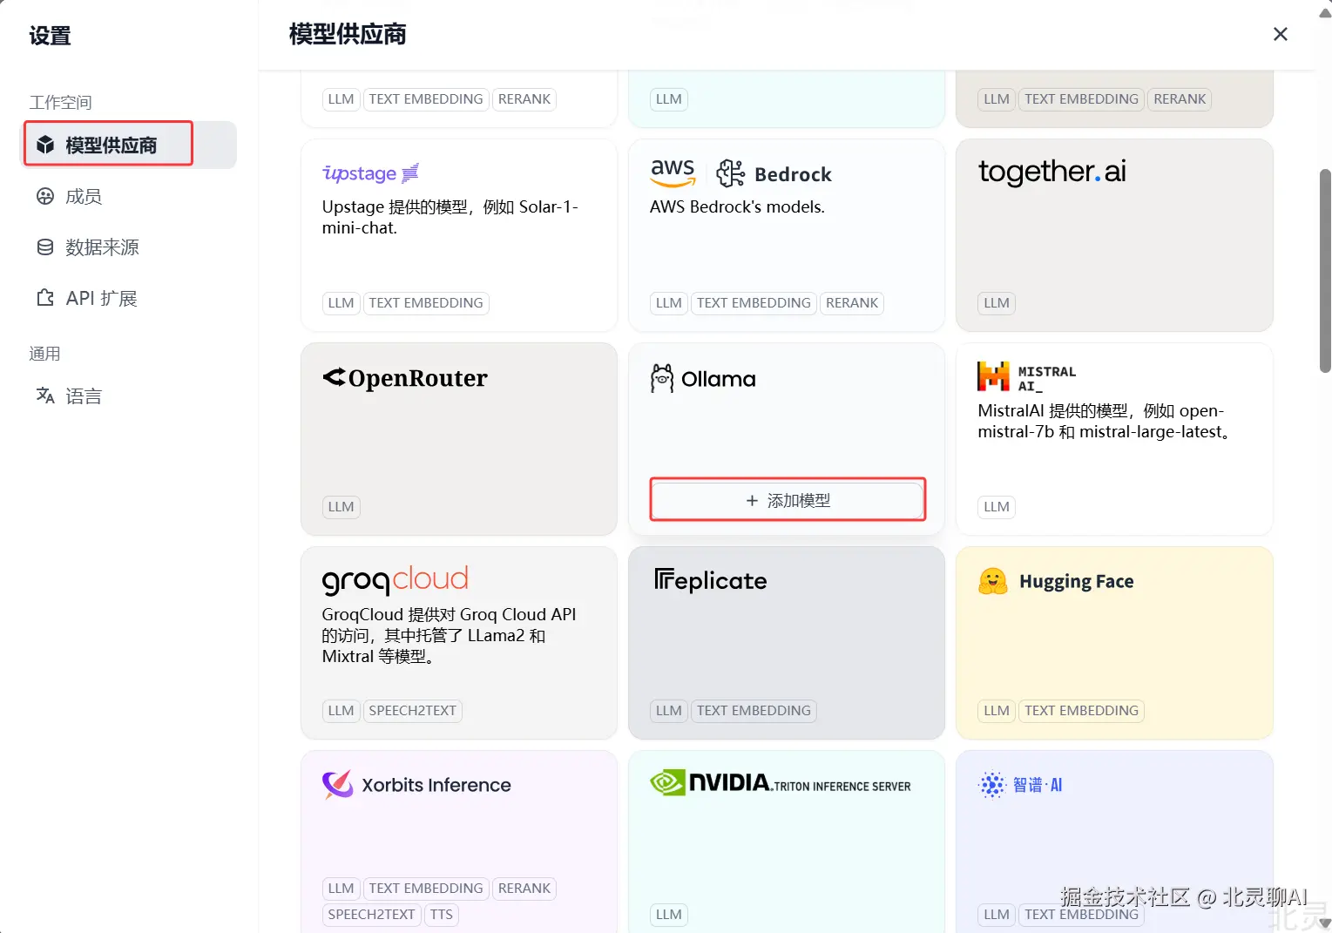Image resolution: width=1332 pixels, height=933 pixels.
Task: Click the 智谱·AI logo
Action: [1020, 785]
